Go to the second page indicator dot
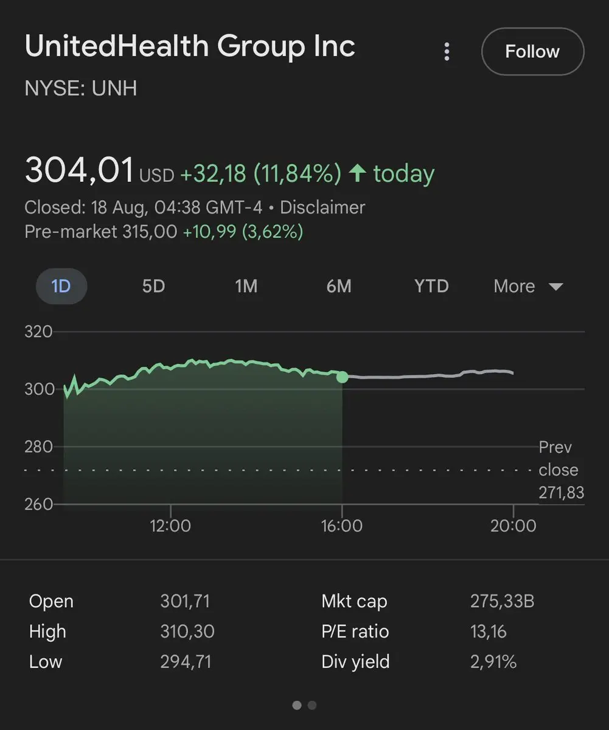Viewport: 609px width, 730px height. [312, 705]
